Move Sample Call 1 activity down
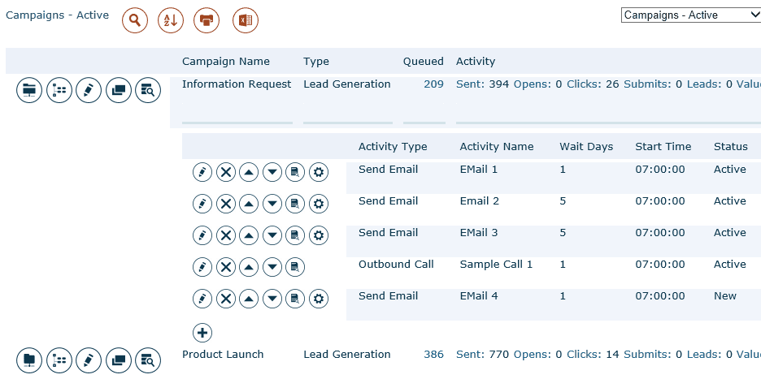The height and width of the screenshot is (379, 761). pos(272,267)
